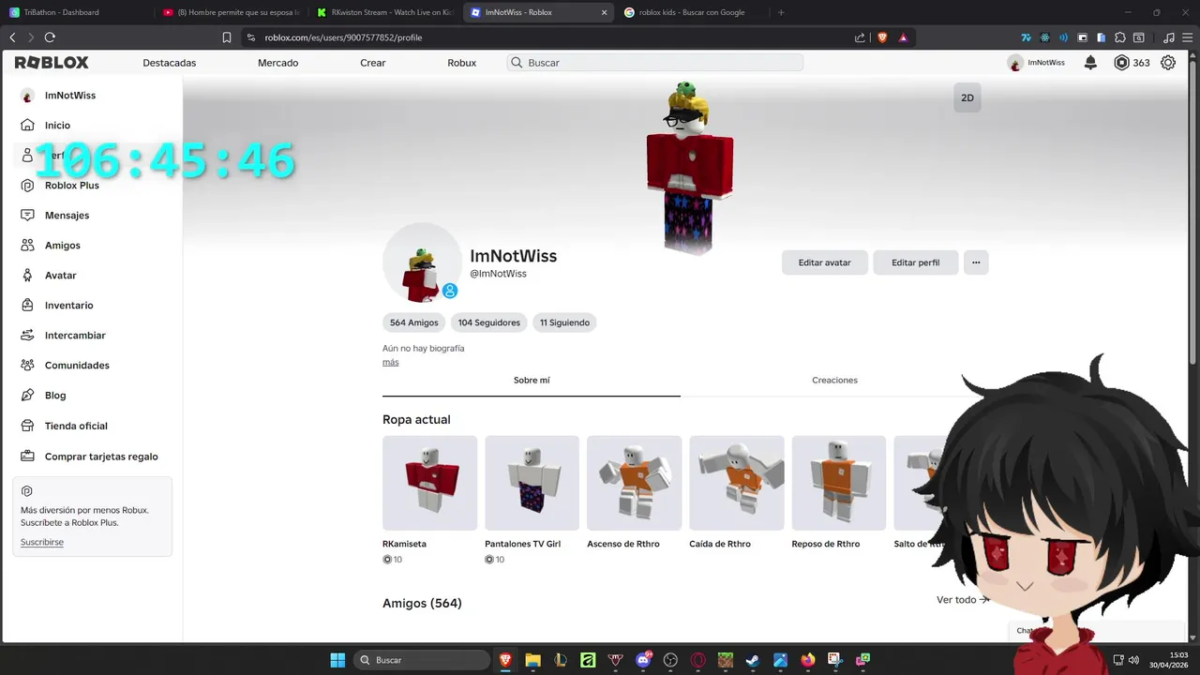Image resolution: width=1200 pixels, height=675 pixels.
Task: Open the 104 Seguidores pill
Action: pyautogui.click(x=488, y=322)
